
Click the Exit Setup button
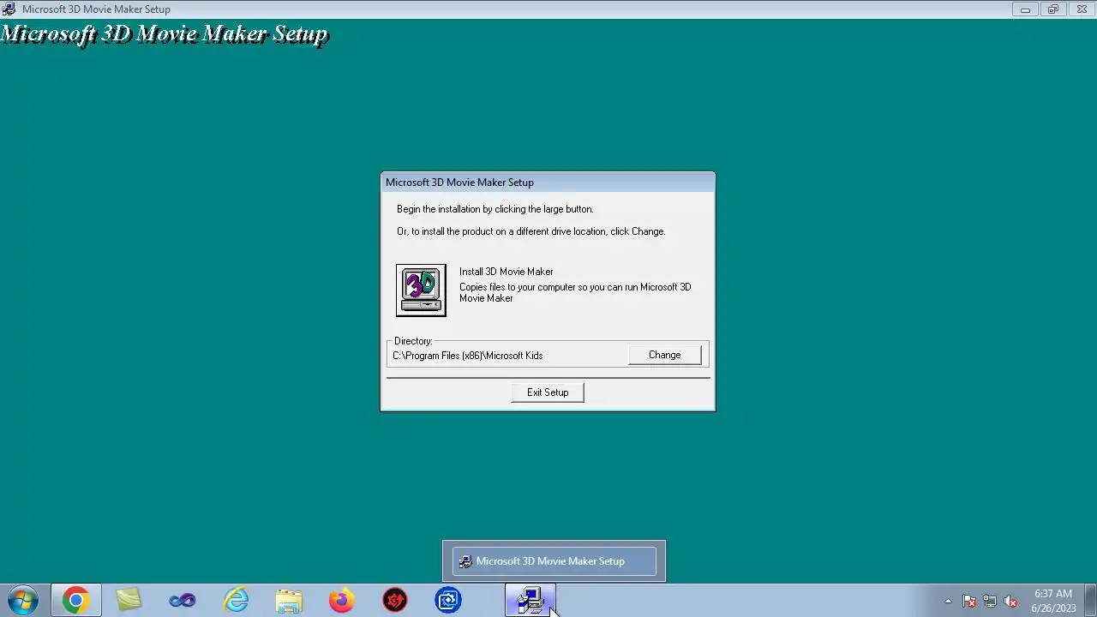[548, 392]
